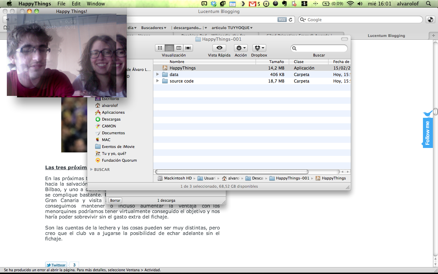Expand the BUSCAR sidebar section
This screenshot has width=438, height=274.
click(92, 170)
